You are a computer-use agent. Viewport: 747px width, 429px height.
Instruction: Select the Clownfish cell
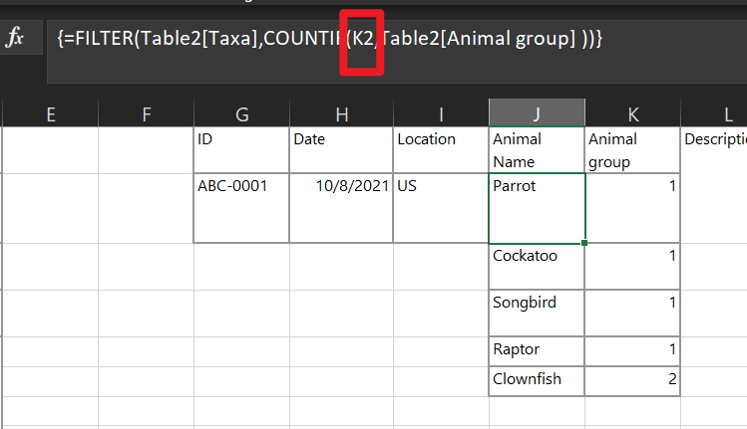pyautogui.click(x=537, y=381)
